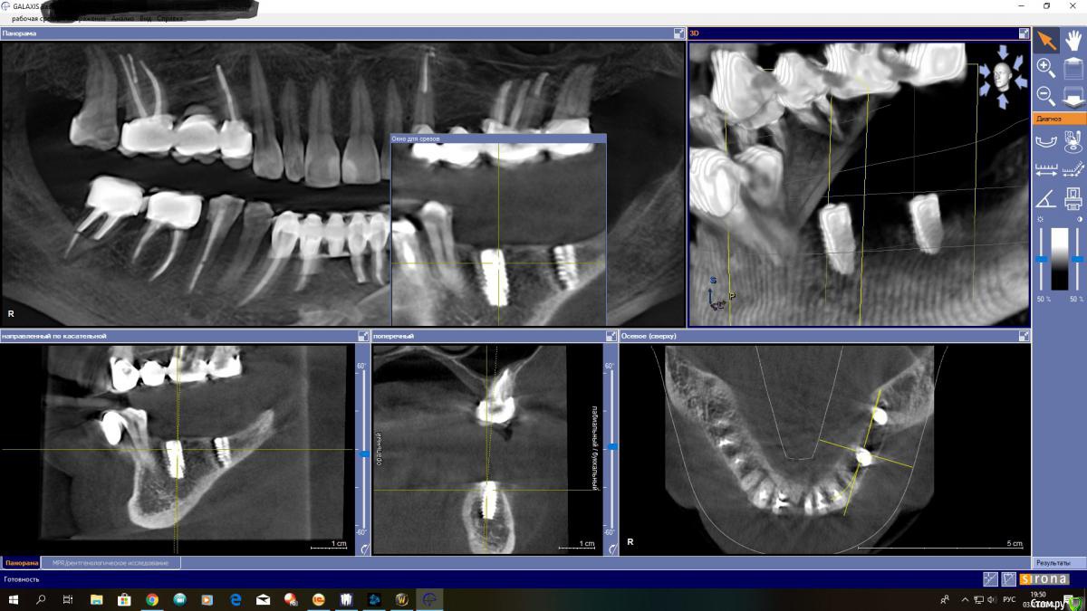The image size is (1087, 611).
Task: Expand the Диагноз tool section
Action: tap(1059, 119)
